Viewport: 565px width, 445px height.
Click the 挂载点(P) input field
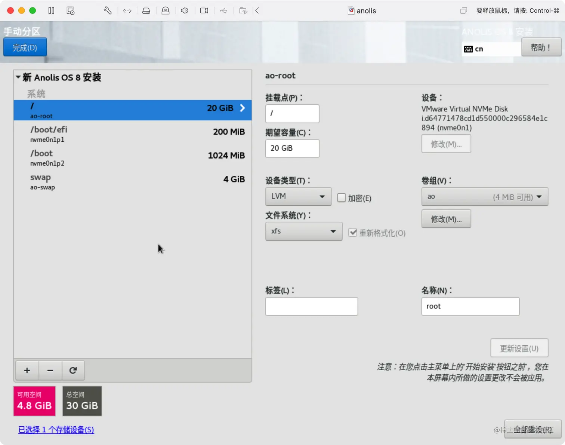point(292,113)
